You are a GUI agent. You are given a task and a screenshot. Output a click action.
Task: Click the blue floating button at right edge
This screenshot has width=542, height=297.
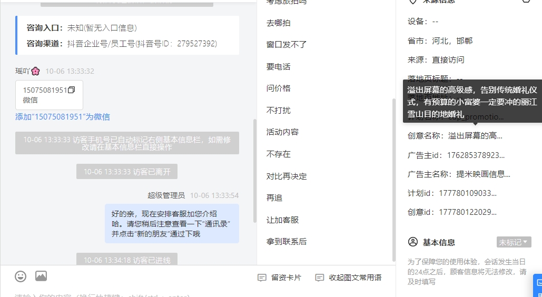coord(538,285)
